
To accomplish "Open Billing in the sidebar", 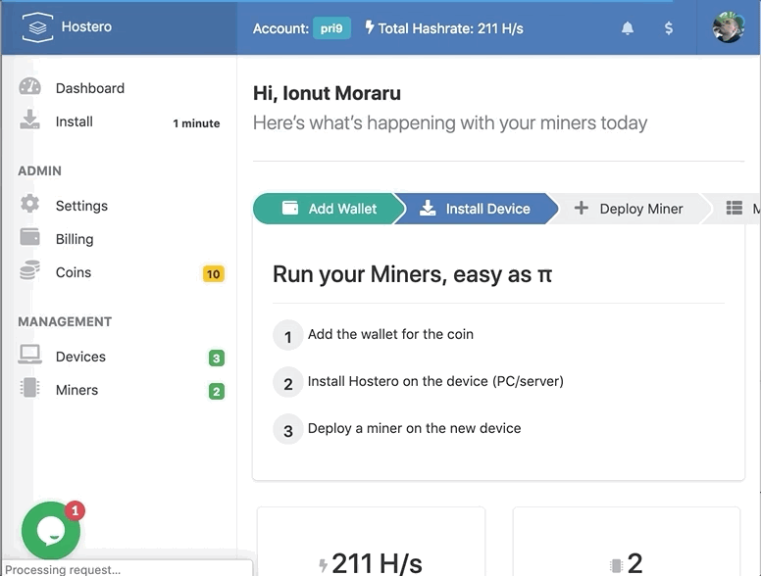I will (75, 239).
